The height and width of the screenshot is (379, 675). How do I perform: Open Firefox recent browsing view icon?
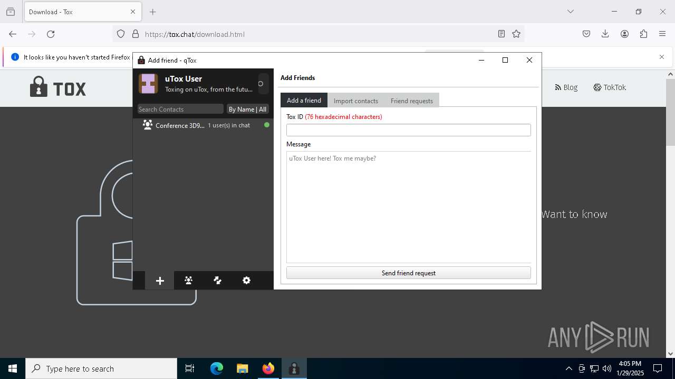(x=11, y=12)
